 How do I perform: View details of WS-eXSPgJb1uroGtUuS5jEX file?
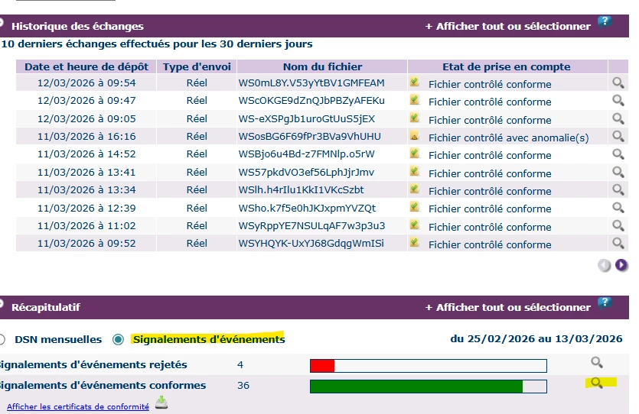click(x=618, y=118)
